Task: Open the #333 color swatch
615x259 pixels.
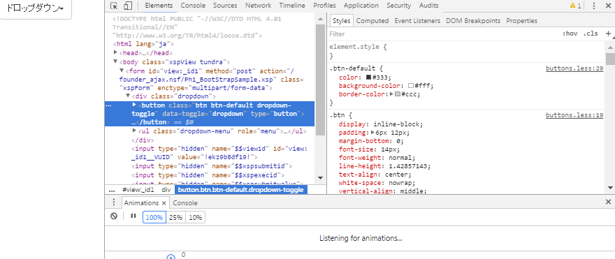Action: [x=369, y=77]
